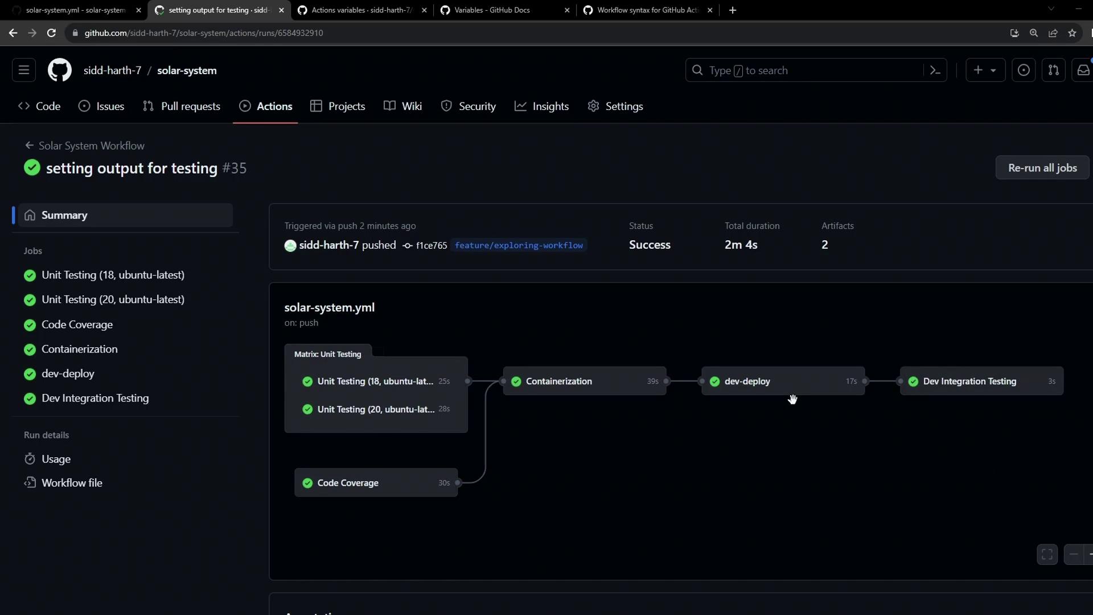The height and width of the screenshot is (615, 1093).
Task: Switch to Variables - GitHub Docs browser tab
Action: [492, 10]
